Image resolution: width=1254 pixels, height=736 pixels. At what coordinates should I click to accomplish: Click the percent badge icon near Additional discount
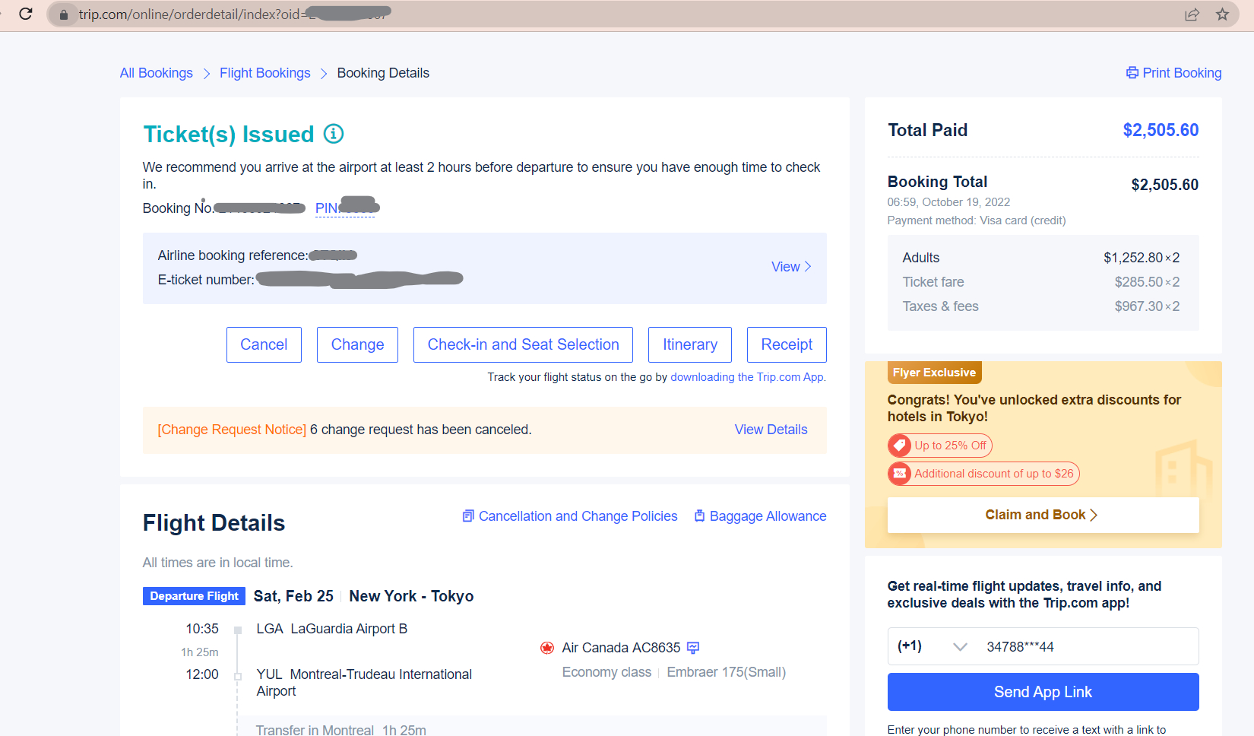point(900,473)
